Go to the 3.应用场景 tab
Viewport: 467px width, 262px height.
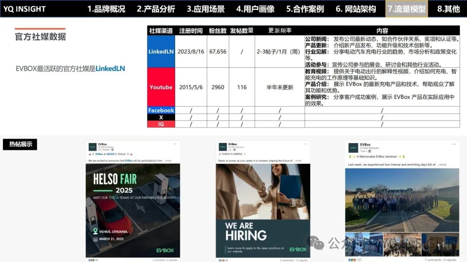point(205,9)
